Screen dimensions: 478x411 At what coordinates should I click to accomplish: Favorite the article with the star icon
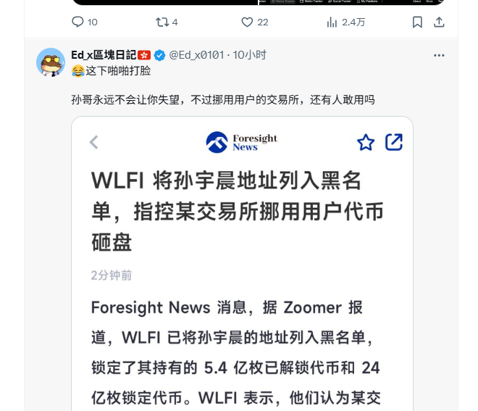[x=366, y=142]
